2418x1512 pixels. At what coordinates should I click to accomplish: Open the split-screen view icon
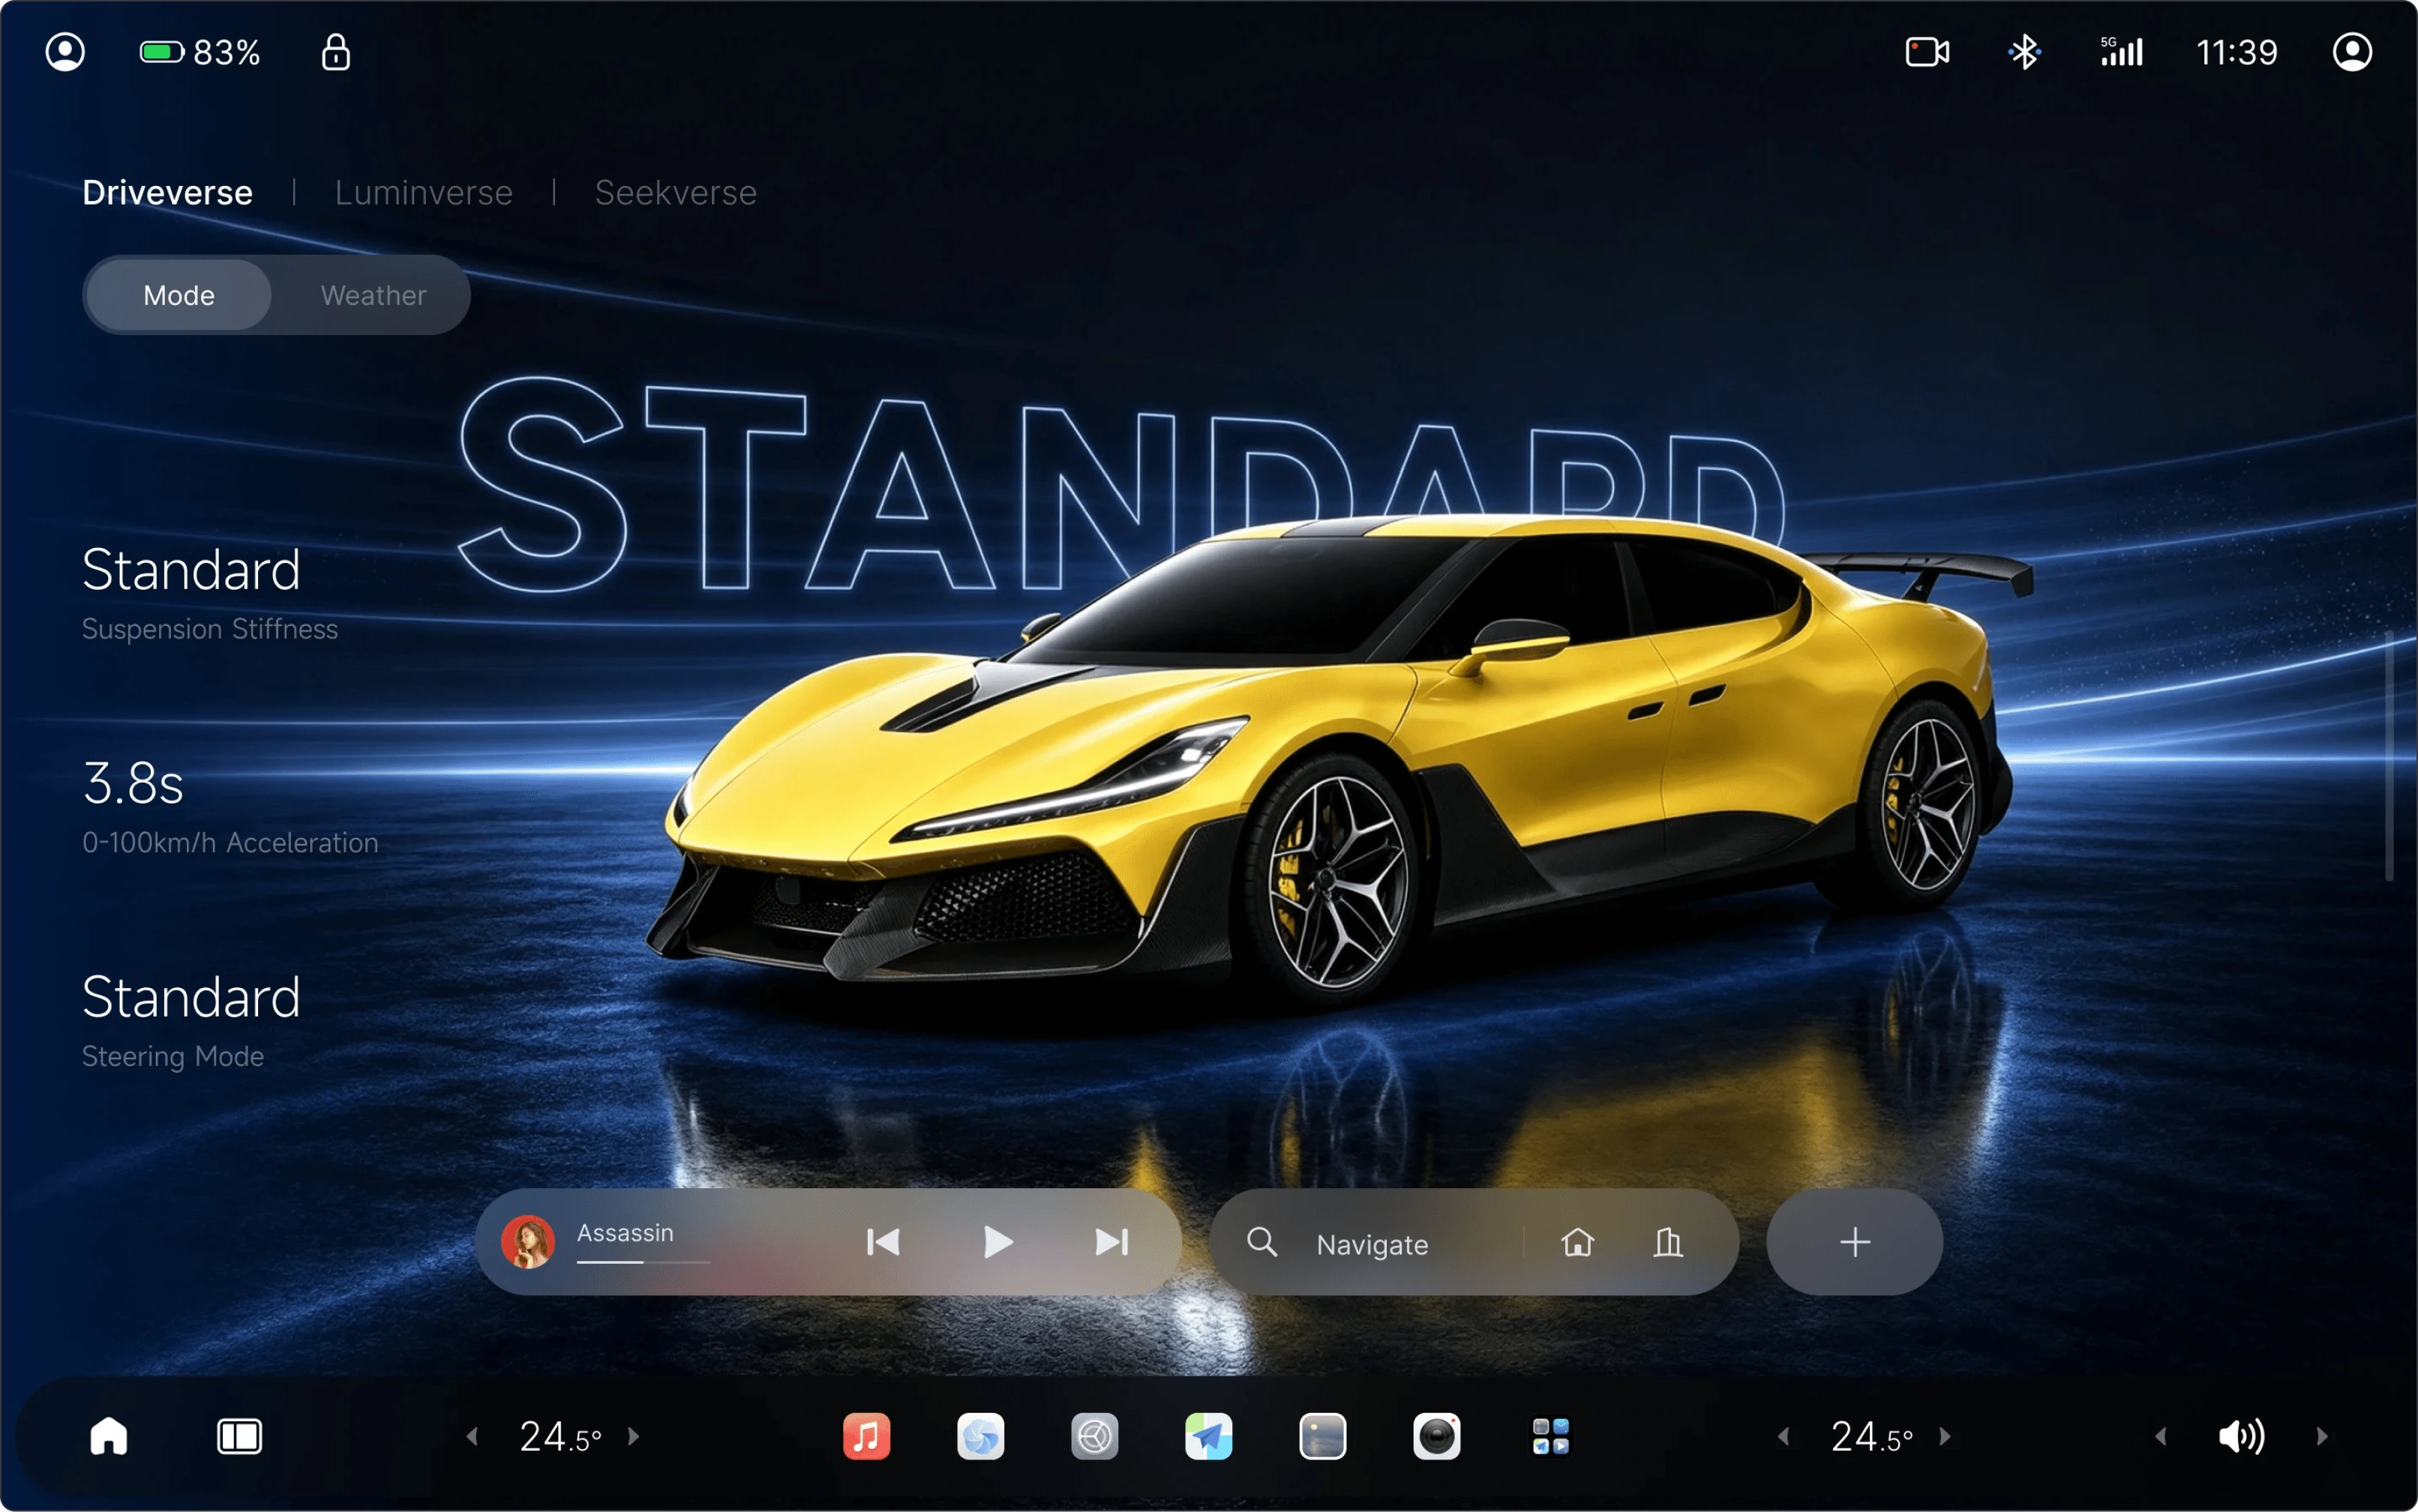[x=239, y=1437]
